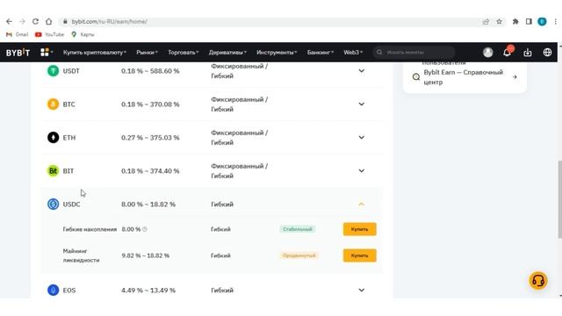
Task: Expand the ETH row chevron
Action: tap(361, 138)
